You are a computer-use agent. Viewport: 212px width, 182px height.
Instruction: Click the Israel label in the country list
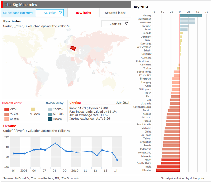(x=148, y=40)
